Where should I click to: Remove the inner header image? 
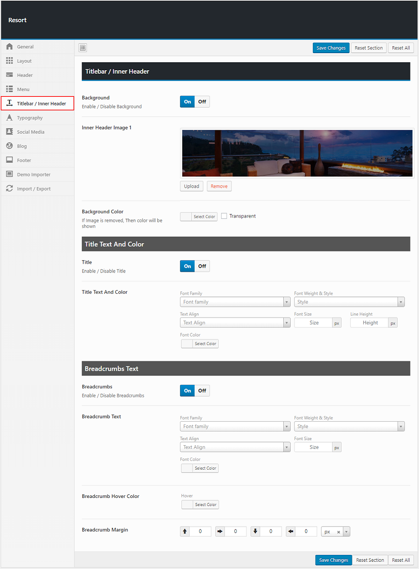point(219,186)
